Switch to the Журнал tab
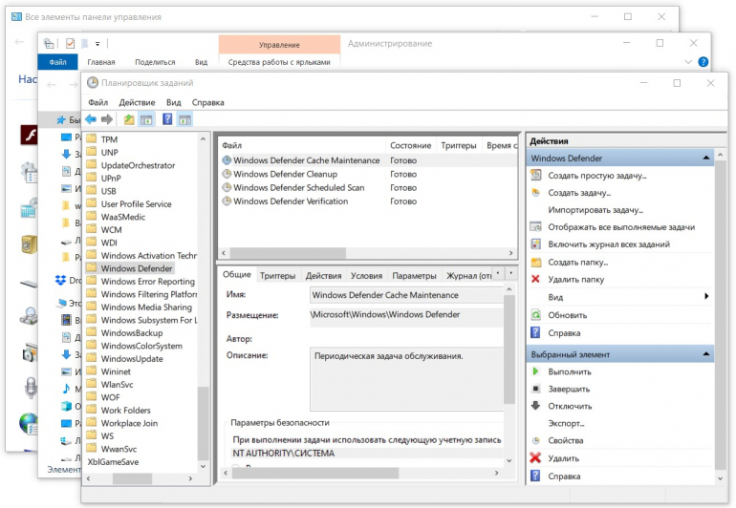Viewport: 736px width, 508px height. (x=468, y=276)
